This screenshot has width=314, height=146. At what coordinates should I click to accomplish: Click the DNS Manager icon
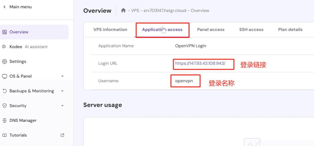4,120
